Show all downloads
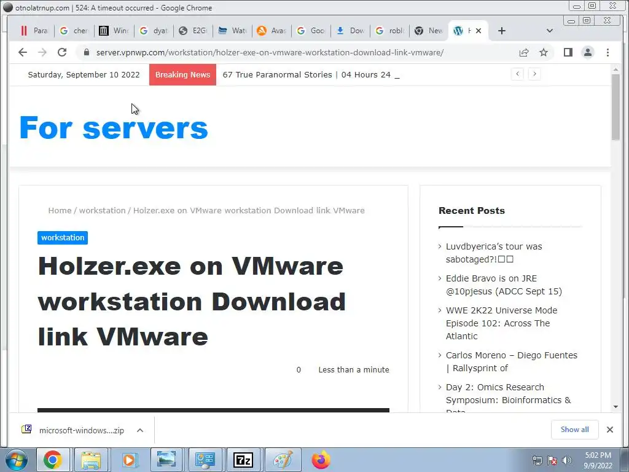Viewport: 629px width, 472px height. (575, 430)
